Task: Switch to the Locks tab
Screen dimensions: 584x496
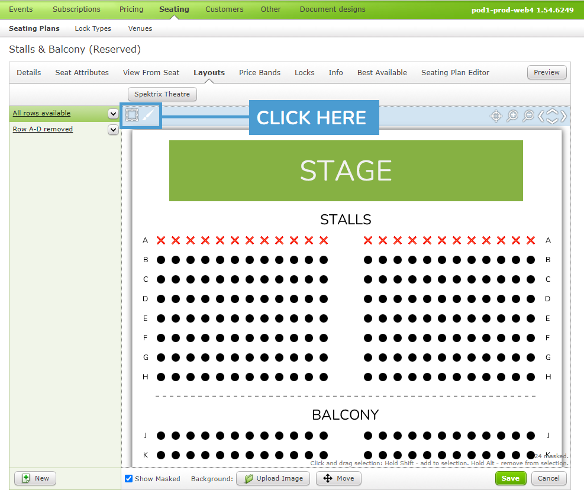Action: pos(304,73)
